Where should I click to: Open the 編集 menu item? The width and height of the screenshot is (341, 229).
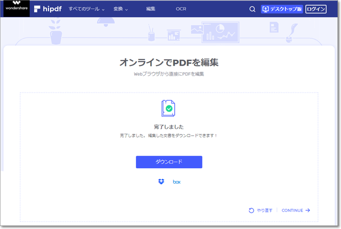click(151, 9)
